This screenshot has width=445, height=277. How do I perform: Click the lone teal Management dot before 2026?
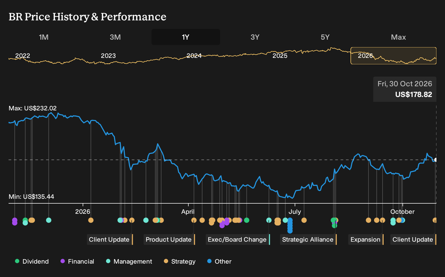[48, 220]
